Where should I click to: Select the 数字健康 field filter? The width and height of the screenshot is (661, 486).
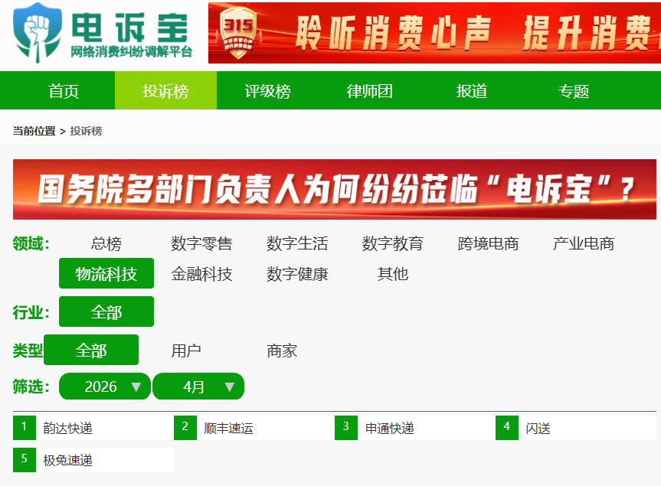coord(297,274)
